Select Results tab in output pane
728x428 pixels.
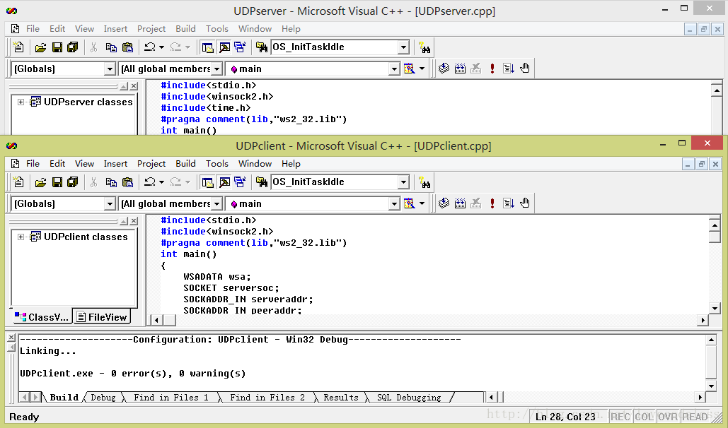(341, 398)
